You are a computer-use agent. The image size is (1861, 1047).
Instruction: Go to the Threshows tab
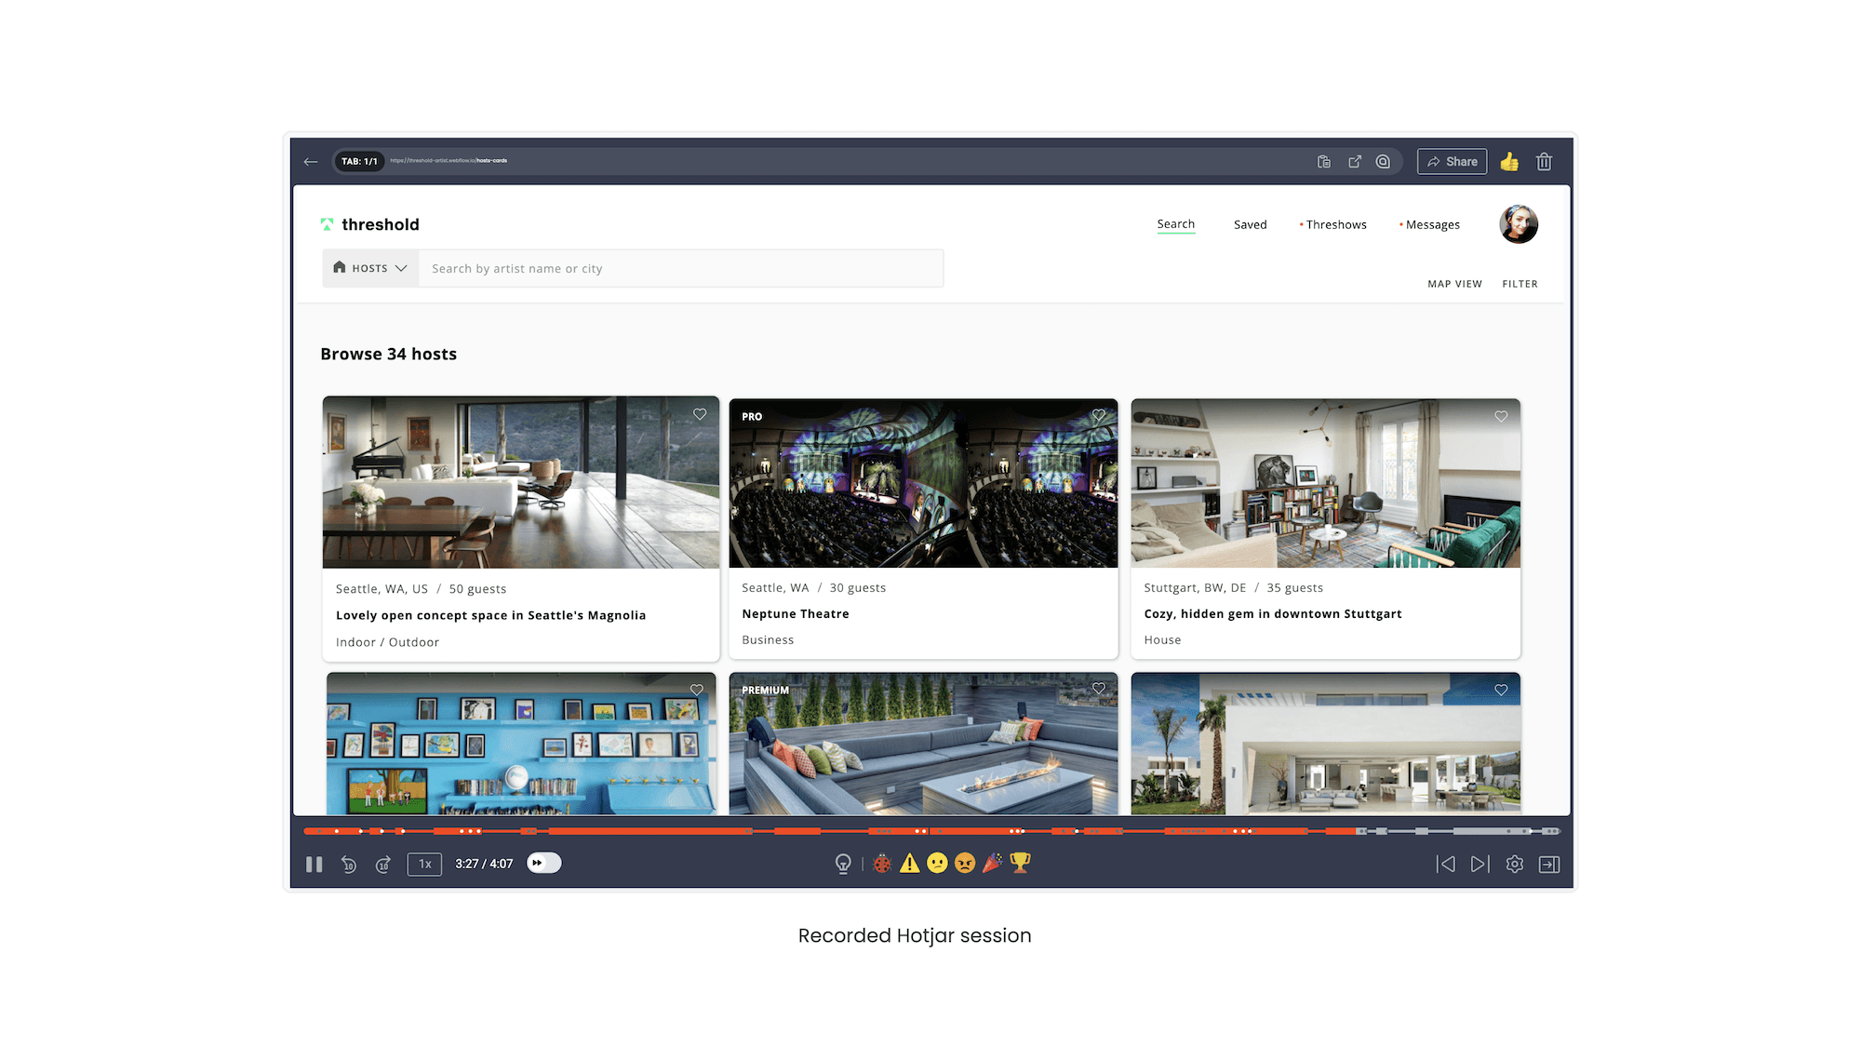coord(1336,224)
